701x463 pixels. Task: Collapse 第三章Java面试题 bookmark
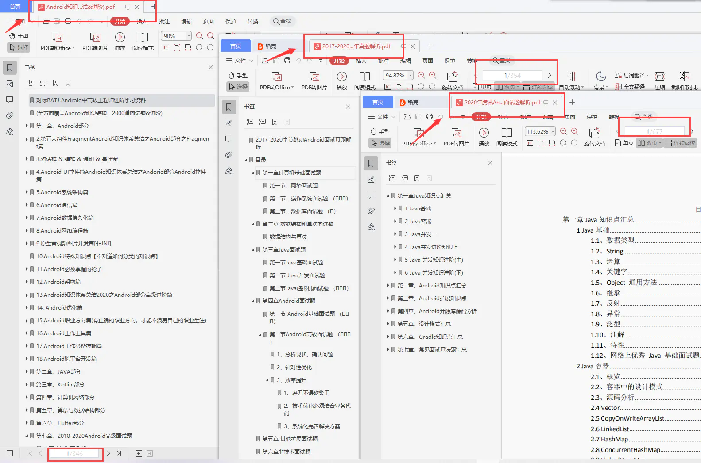[253, 249]
